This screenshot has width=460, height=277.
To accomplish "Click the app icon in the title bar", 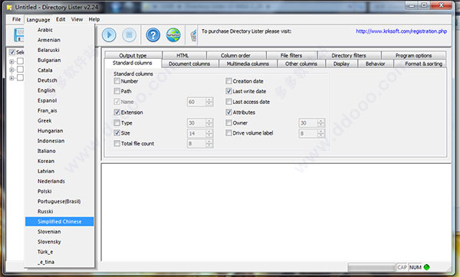I will tap(9, 7).
